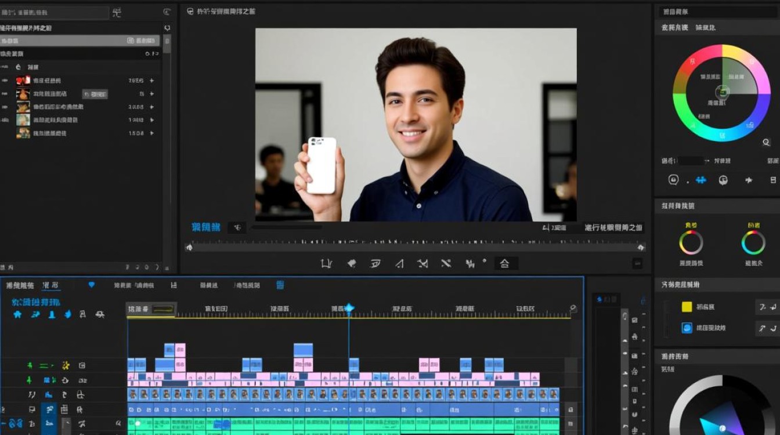Expand the arrow on the red-thumbnail media row

(x=151, y=81)
